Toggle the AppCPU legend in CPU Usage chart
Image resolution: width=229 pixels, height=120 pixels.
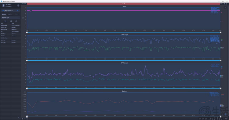click(x=222, y=47)
